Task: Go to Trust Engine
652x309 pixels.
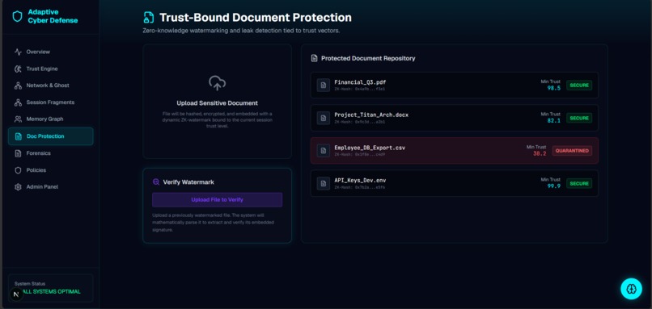Action: [x=51, y=69]
